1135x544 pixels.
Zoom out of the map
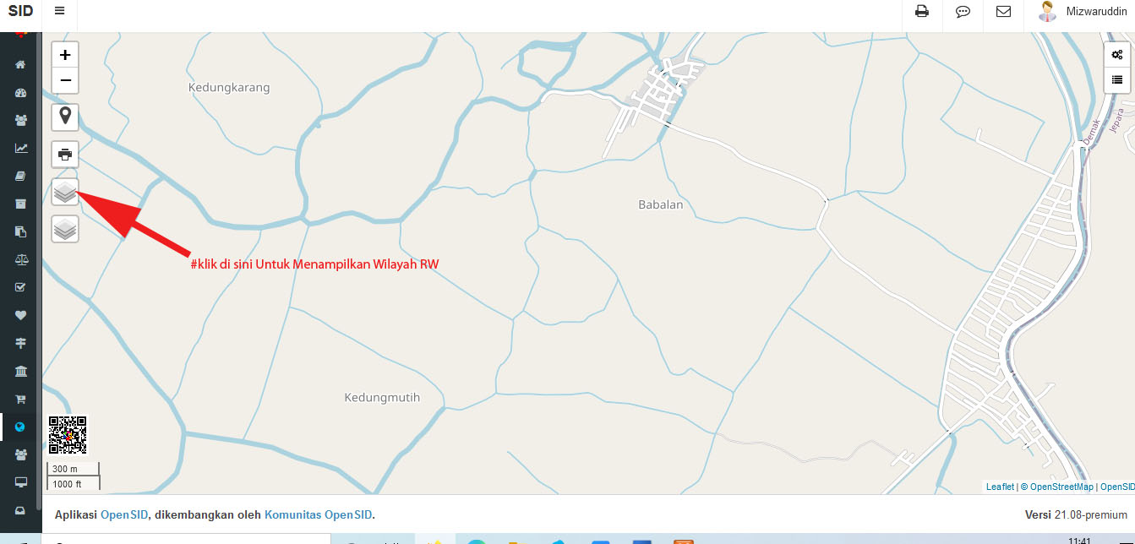65,81
